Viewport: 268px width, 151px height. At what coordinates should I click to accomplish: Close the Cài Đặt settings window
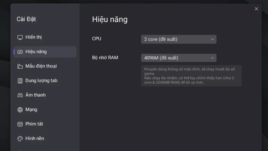click(x=256, y=9)
